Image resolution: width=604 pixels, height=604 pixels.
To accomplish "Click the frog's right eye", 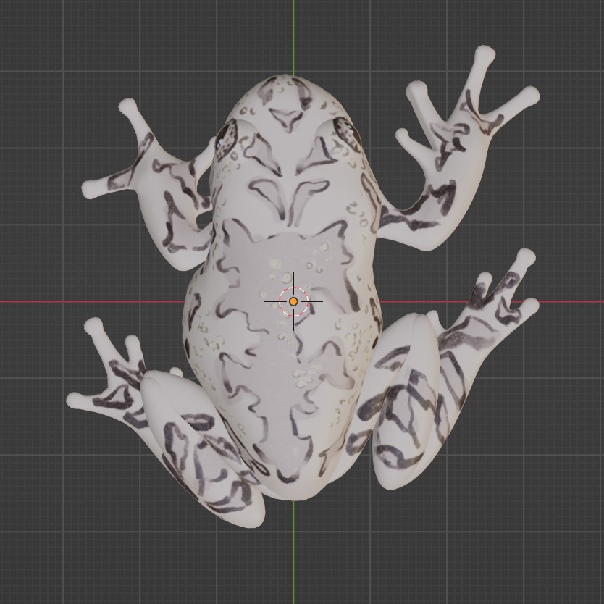I will 348,130.
